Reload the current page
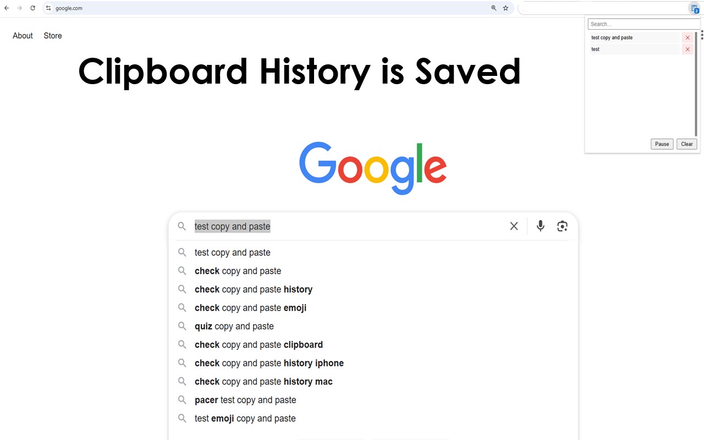The height and width of the screenshot is (440, 704). [33, 8]
